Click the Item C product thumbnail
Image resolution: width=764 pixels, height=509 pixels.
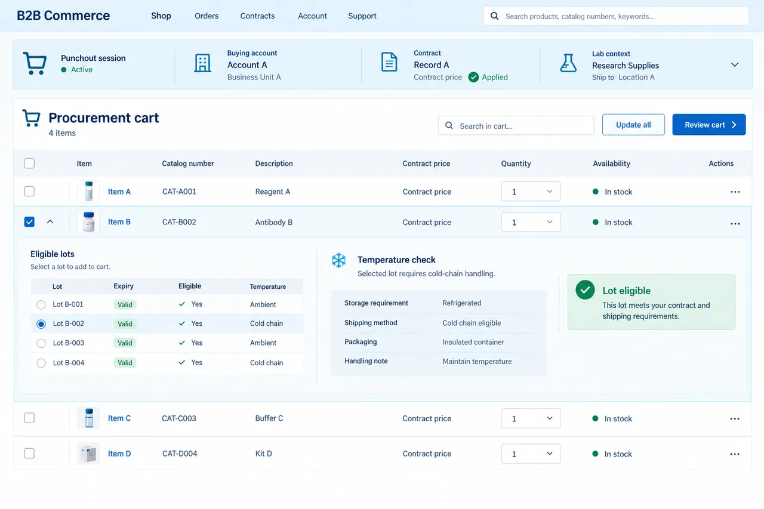coord(89,418)
